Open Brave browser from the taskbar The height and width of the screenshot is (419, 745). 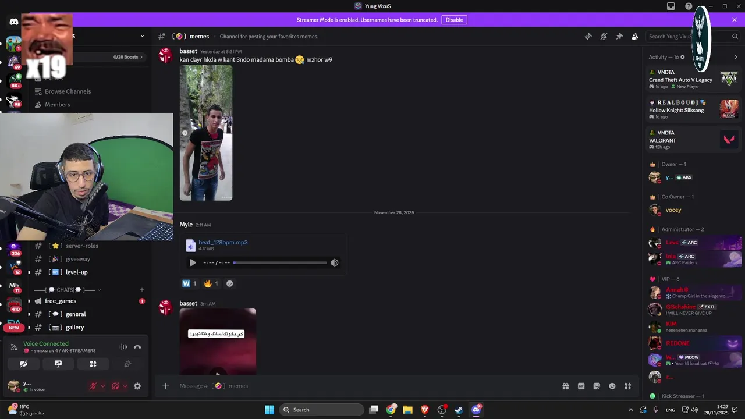click(425, 410)
